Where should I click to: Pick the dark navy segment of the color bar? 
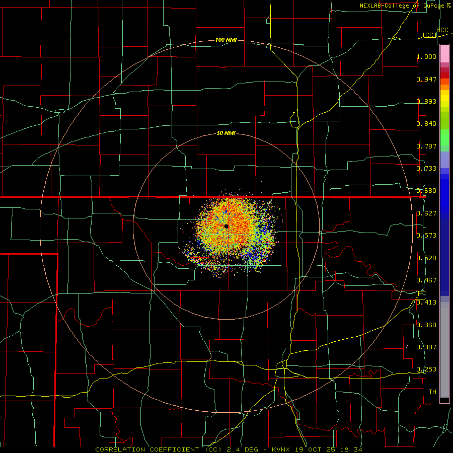tap(444, 257)
